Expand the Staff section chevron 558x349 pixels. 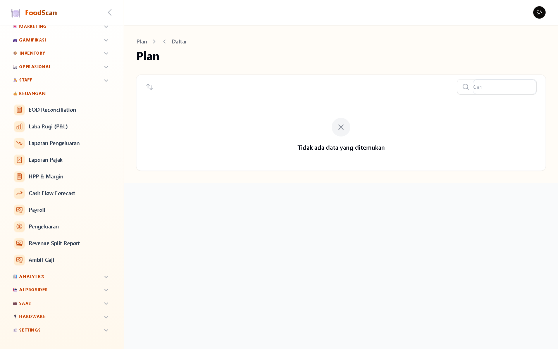[106, 81]
